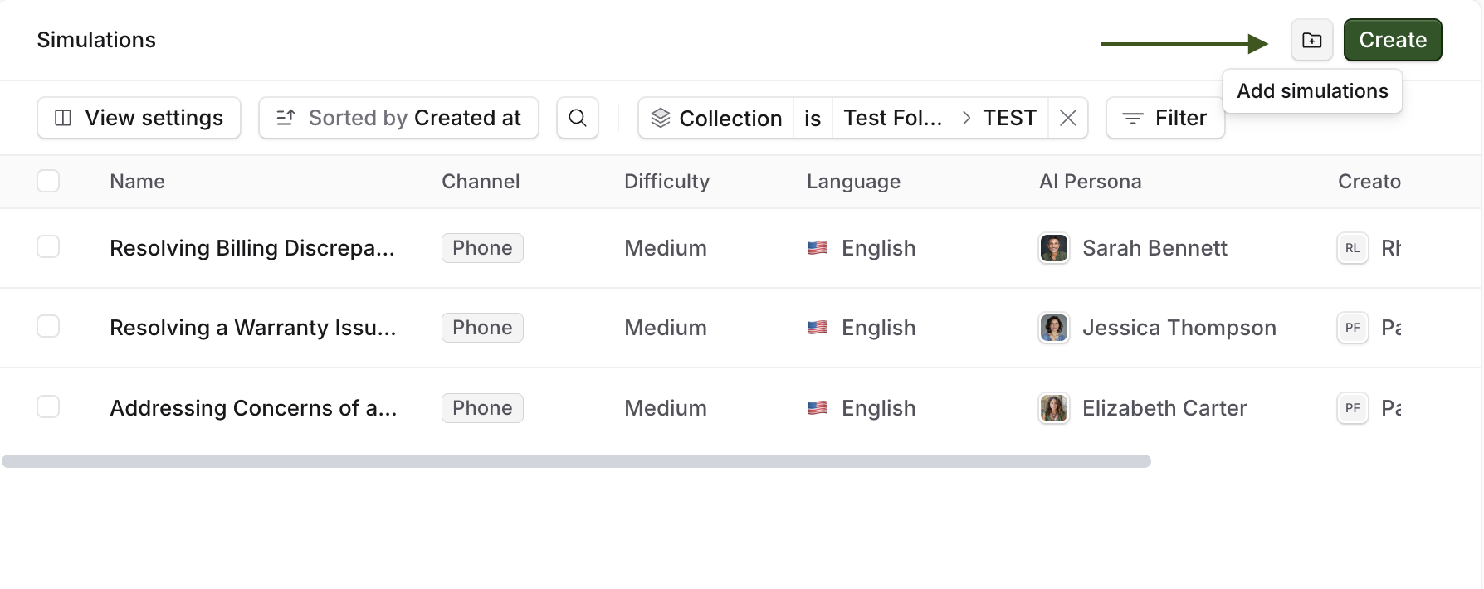Click the US flag in Addressing Concerns row
Screen dimensions: 1484x589
[x=818, y=408]
